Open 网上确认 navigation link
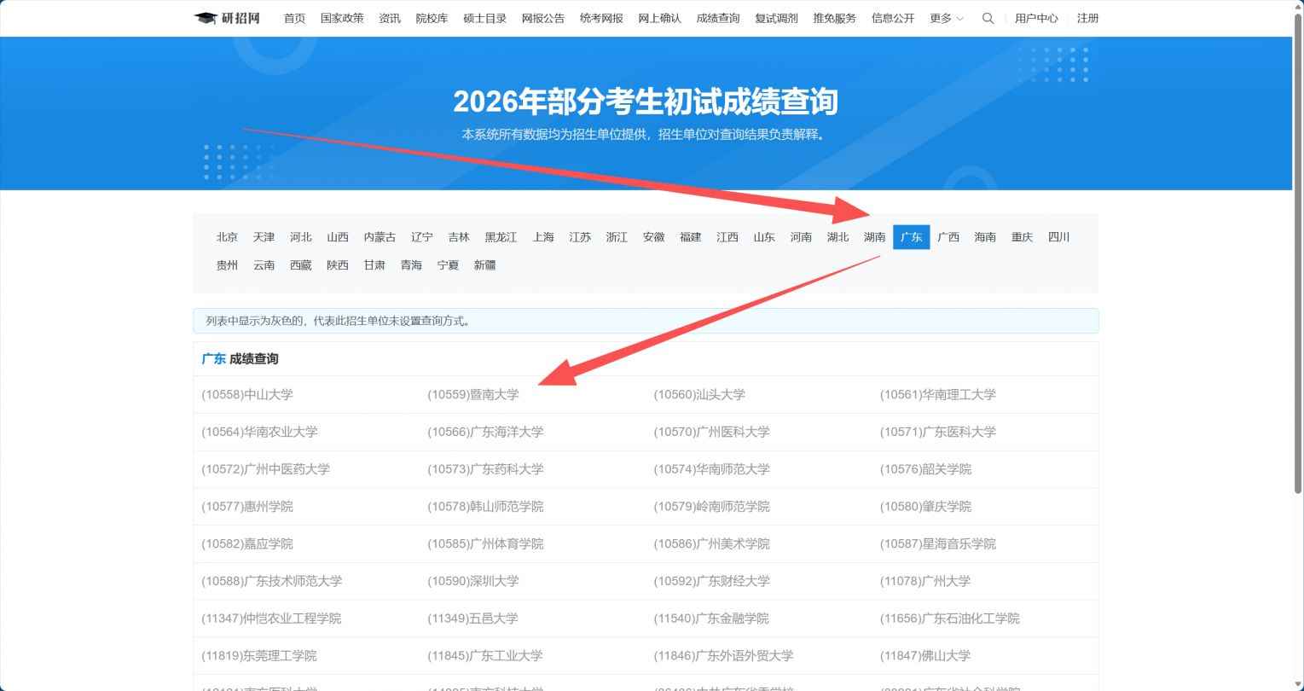This screenshot has height=691, width=1304. (x=659, y=18)
